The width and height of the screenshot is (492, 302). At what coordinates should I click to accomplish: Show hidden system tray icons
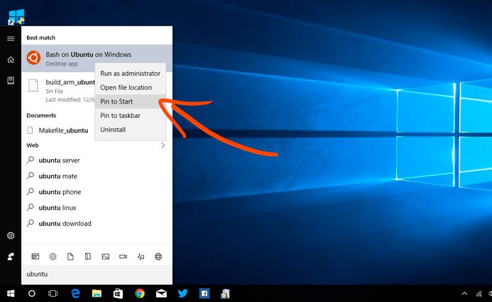(464, 294)
